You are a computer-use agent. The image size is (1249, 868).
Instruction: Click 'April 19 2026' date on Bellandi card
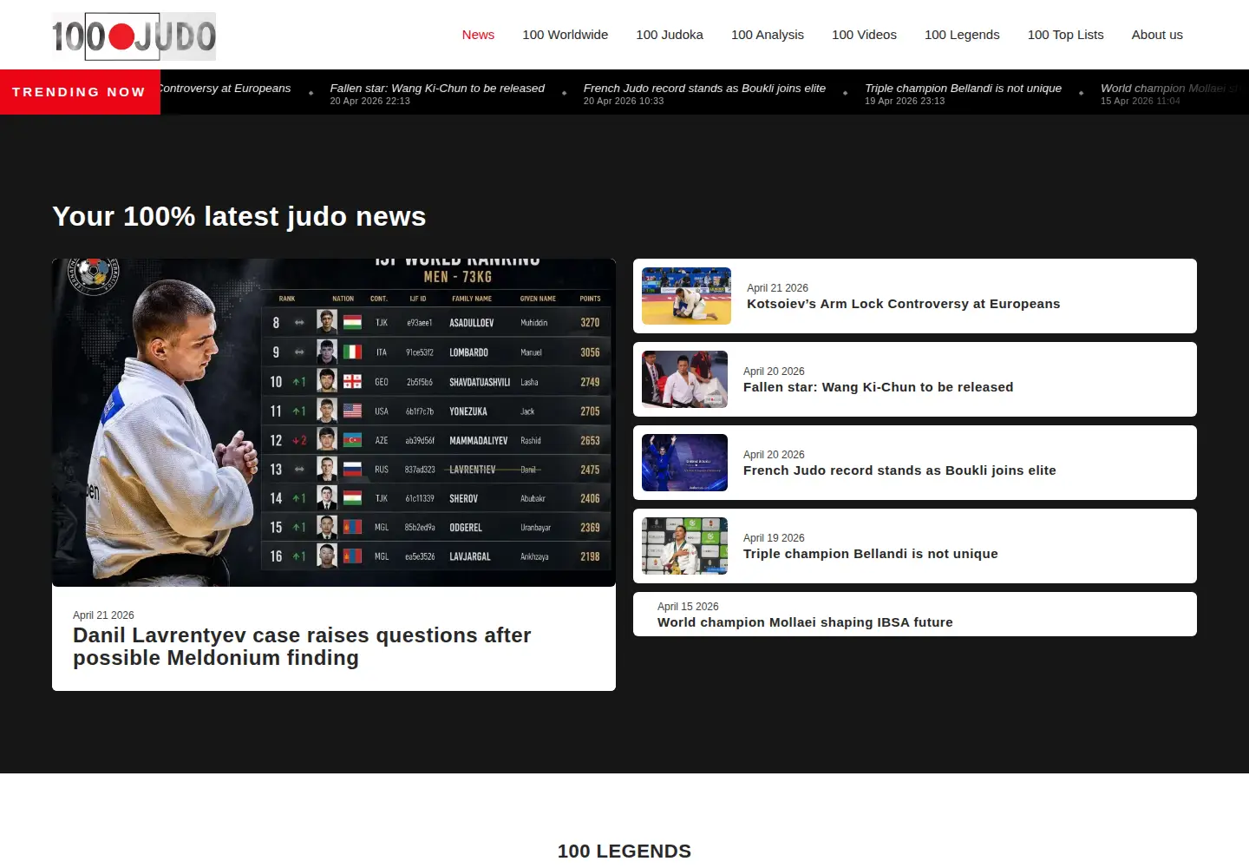(774, 538)
